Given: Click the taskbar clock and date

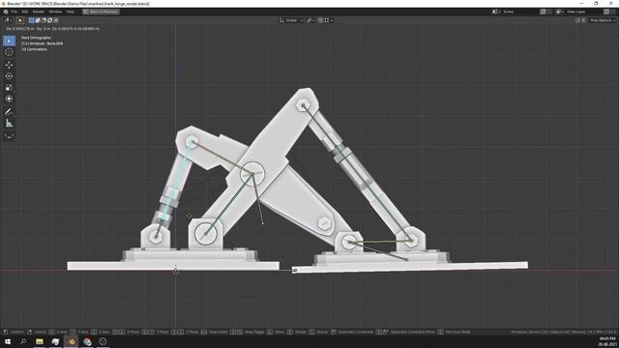Looking at the screenshot, I should 607,341.
